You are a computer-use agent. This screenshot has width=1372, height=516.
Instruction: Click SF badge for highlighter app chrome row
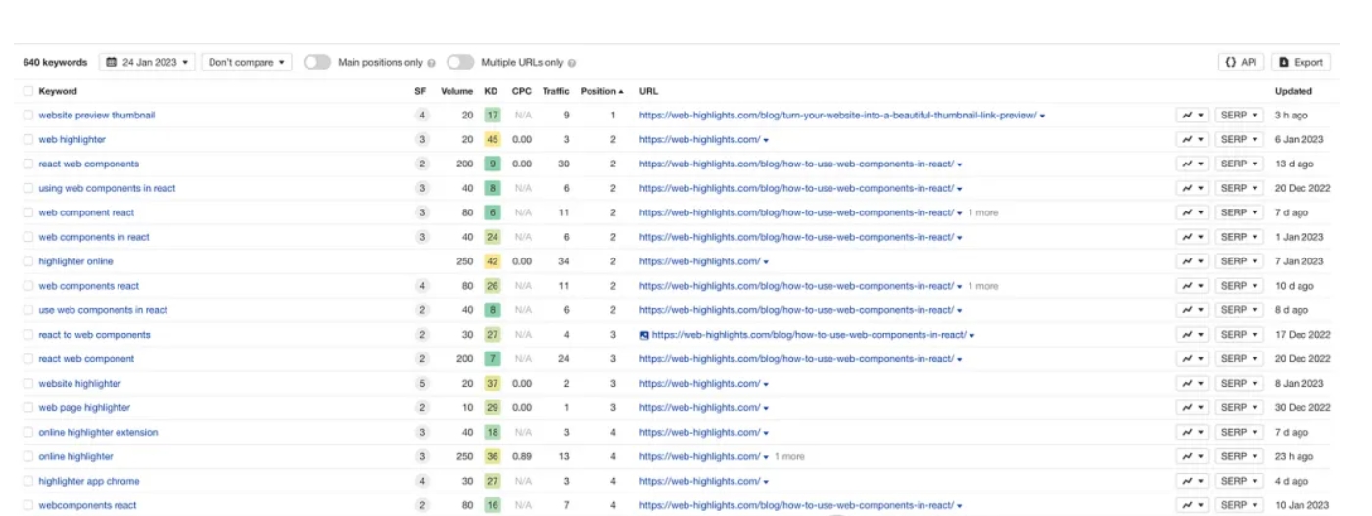422,481
